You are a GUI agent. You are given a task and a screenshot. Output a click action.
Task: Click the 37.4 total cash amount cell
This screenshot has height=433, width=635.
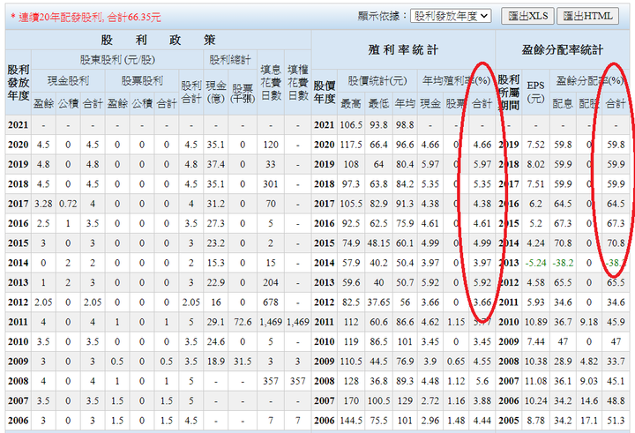click(x=216, y=164)
